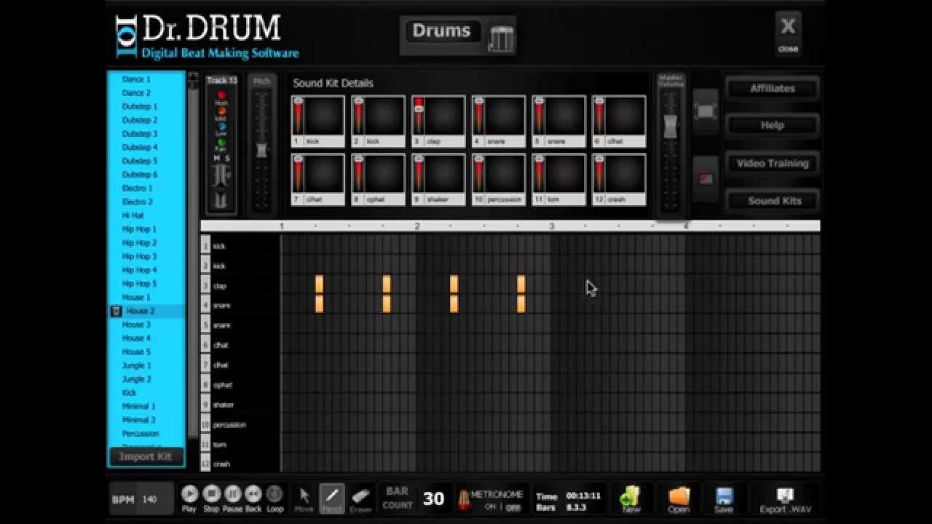Adjust the Pitch slider handle

tap(261, 151)
